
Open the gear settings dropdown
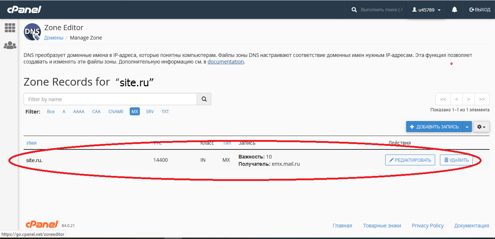click(481, 127)
